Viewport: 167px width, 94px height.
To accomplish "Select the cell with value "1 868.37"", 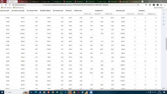I will (122, 65).
